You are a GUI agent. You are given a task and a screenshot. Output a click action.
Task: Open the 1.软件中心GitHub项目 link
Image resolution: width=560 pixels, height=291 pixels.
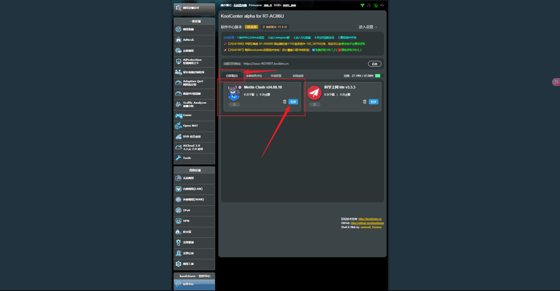point(250,38)
